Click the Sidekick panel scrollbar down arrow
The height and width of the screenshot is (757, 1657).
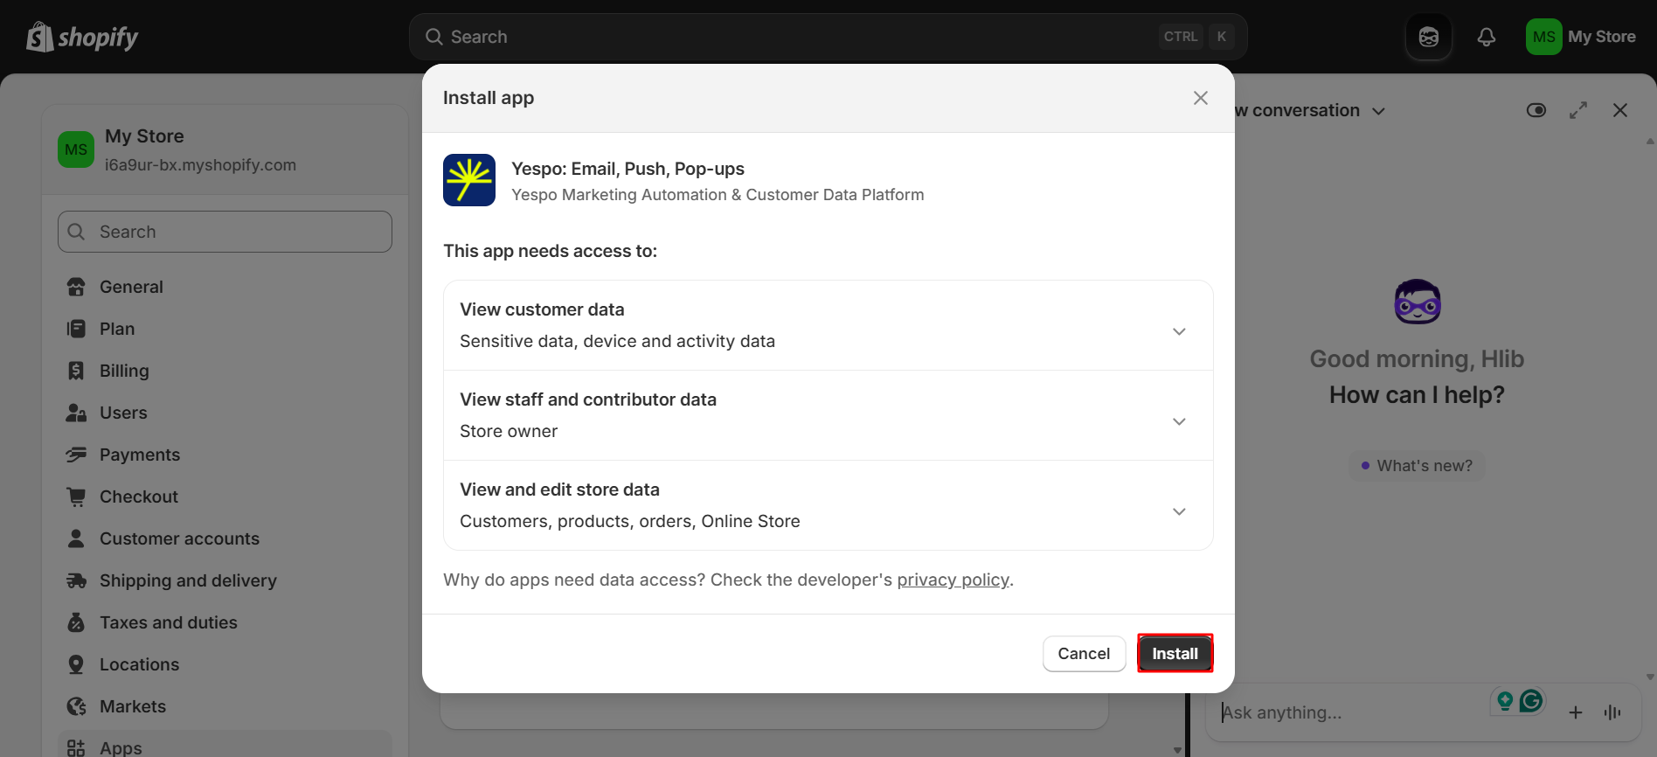(x=1650, y=677)
